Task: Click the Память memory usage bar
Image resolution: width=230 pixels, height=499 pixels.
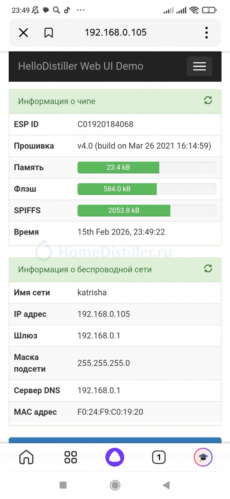Action: (146, 167)
